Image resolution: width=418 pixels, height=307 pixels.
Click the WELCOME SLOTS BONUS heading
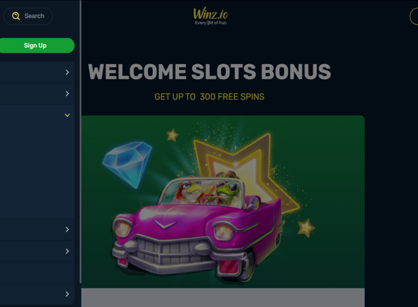(209, 71)
